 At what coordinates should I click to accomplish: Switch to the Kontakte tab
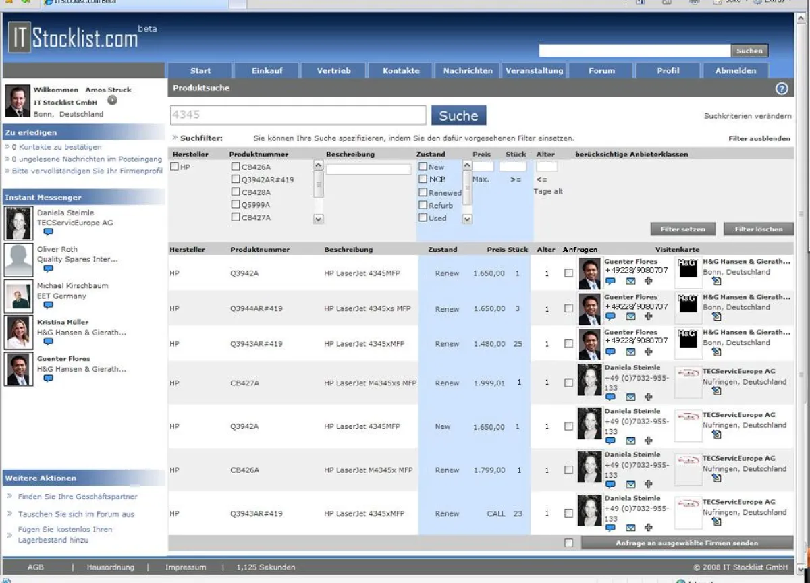tap(400, 70)
